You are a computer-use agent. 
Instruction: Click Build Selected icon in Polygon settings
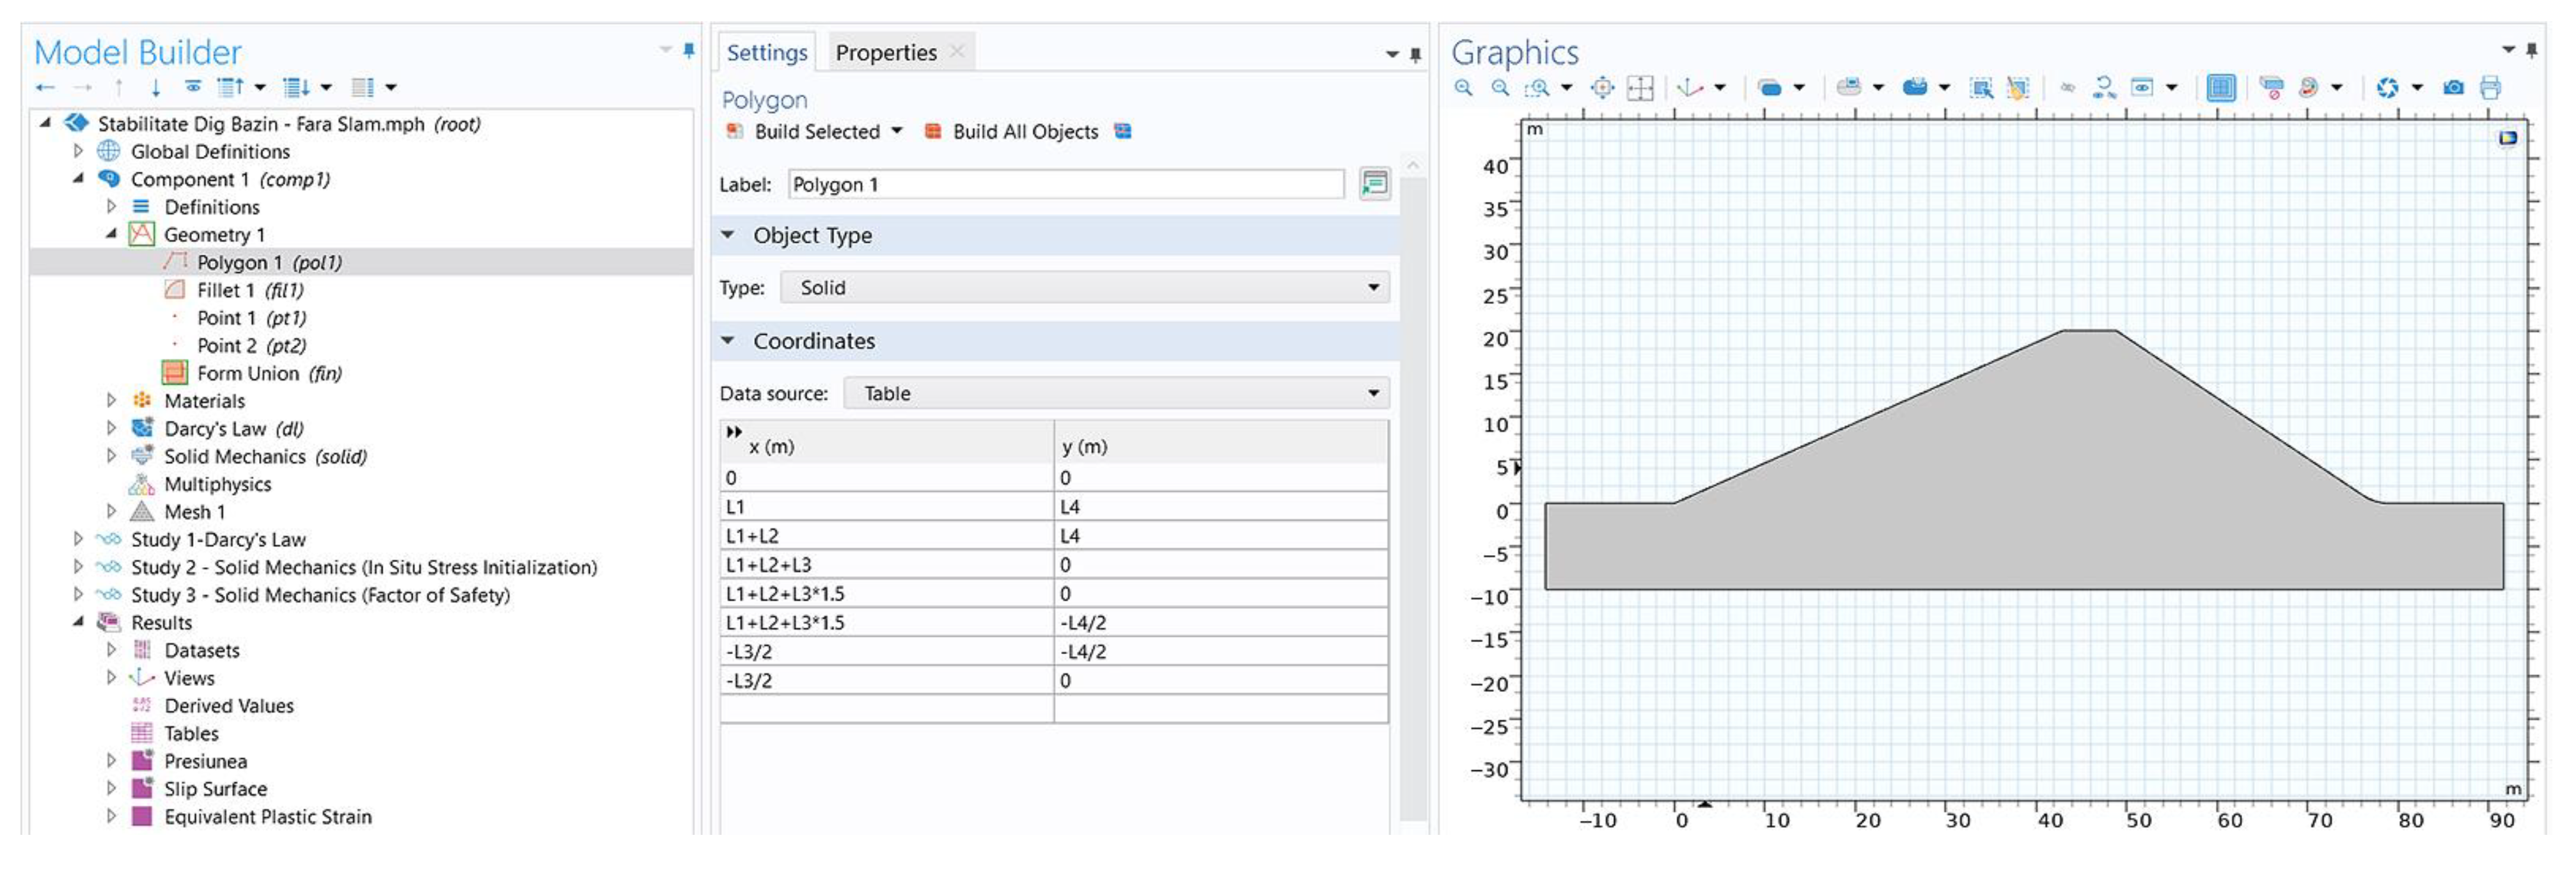734,131
